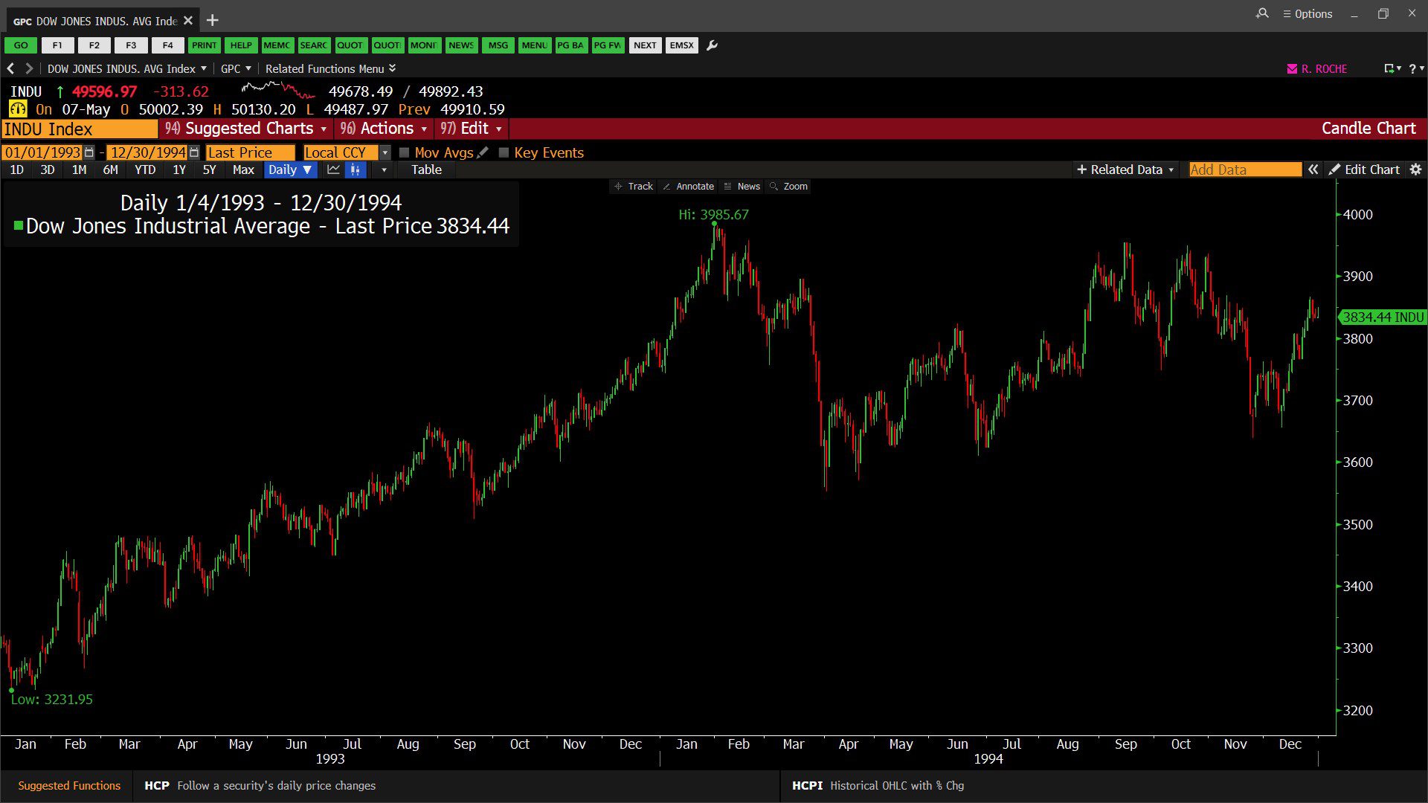Close the DOW JONES INDUS tab
Screen dimensions: 1428x803
188,20
